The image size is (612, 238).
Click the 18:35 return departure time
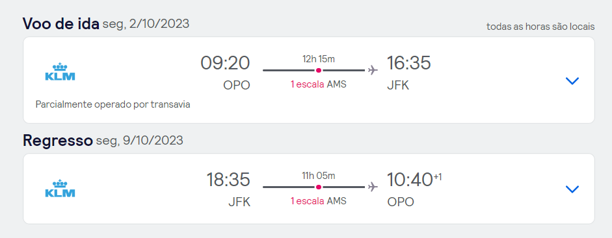coord(228,180)
